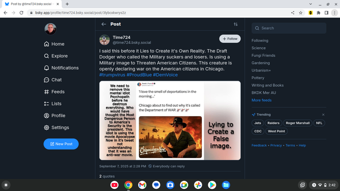
Task: Reload the page with the refresh icon
Action: (21, 13)
